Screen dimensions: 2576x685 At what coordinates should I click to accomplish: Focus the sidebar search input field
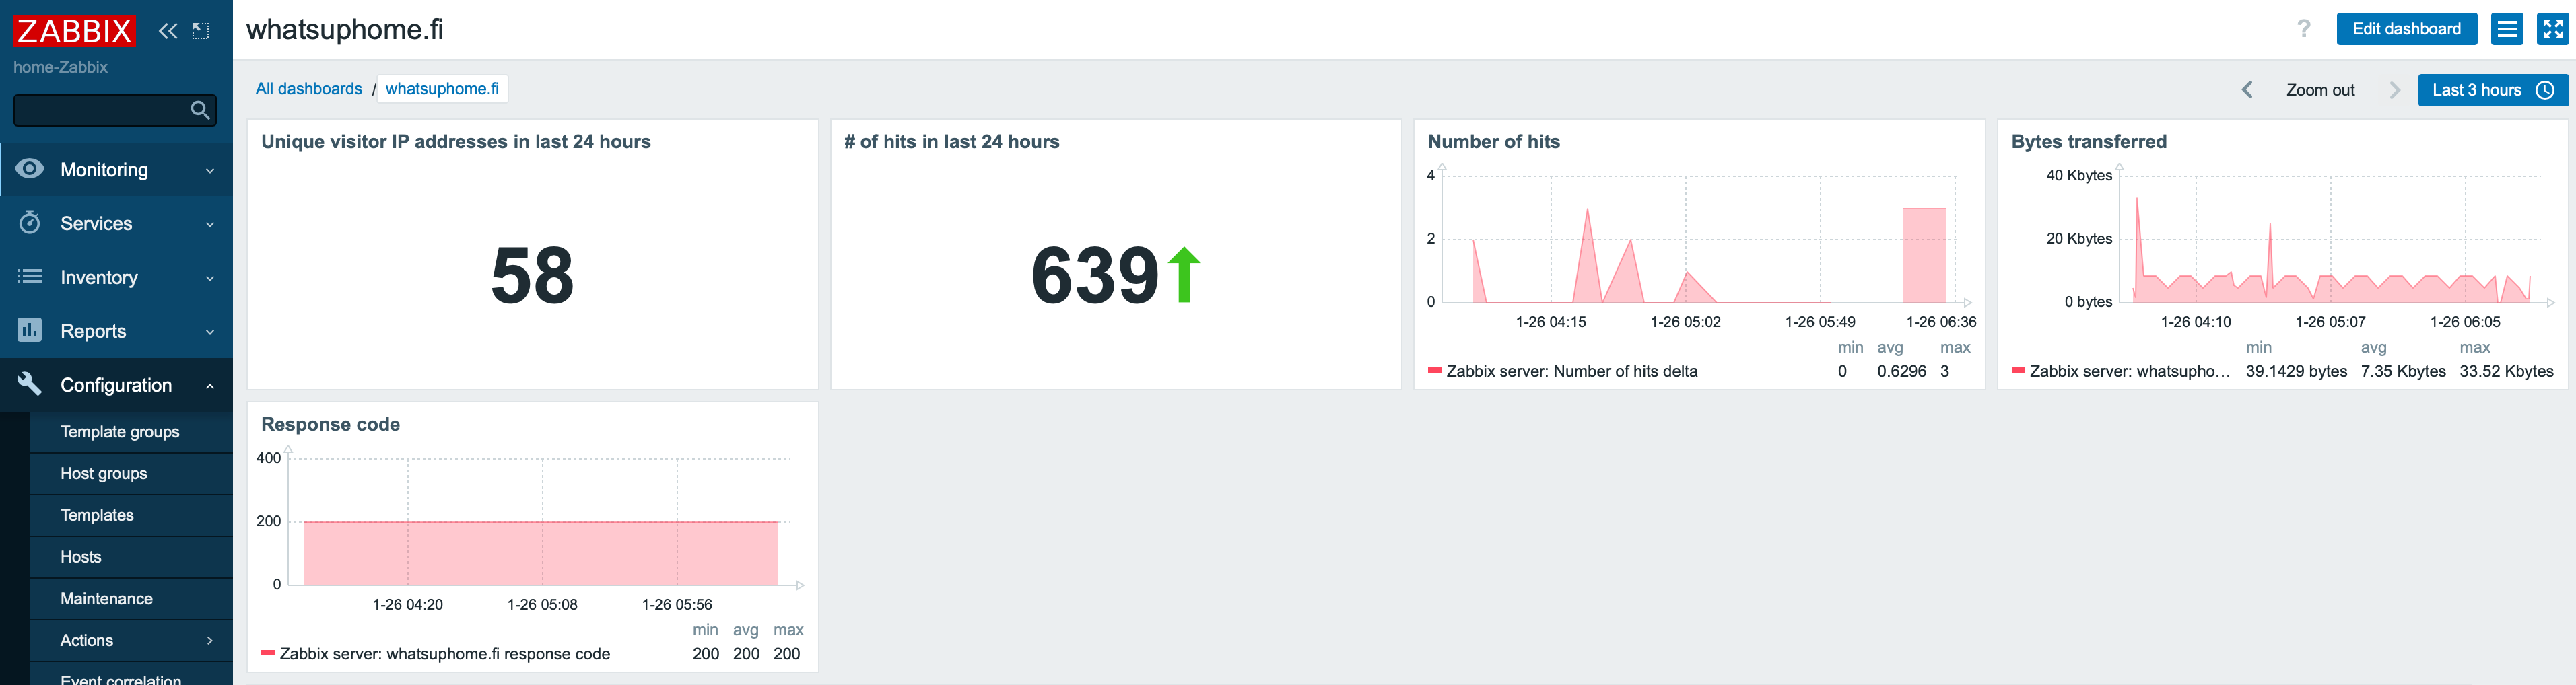(x=100, y=110)
